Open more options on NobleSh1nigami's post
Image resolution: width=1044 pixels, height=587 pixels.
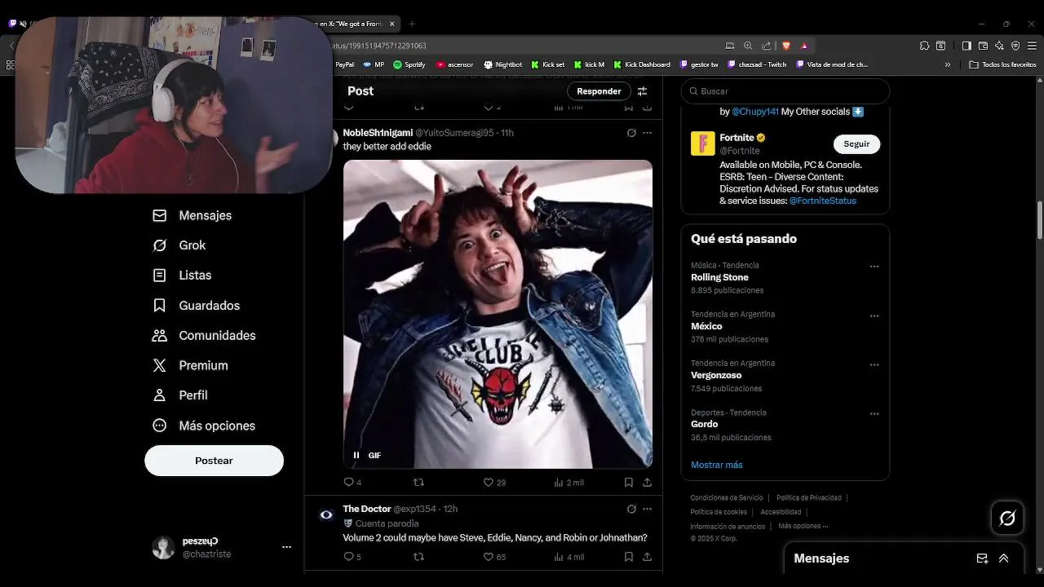pyautogui.click(x=647, y=132)
